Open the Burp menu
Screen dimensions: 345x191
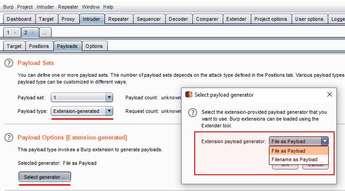click(8, 7)
